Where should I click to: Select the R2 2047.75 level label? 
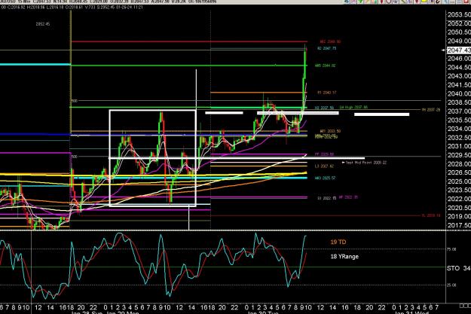point(327,48)
